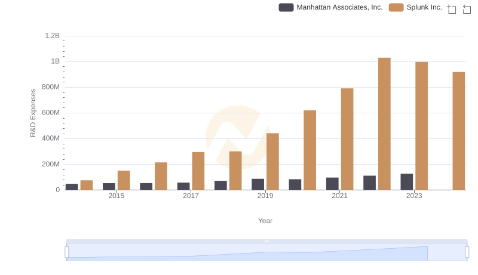Select the Splunk bar for 2015
The width and height of the screenshot is (478, 275).
(124, 180)
